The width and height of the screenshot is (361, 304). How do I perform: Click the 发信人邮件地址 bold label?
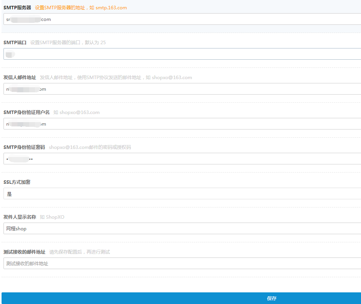point(19,78)
